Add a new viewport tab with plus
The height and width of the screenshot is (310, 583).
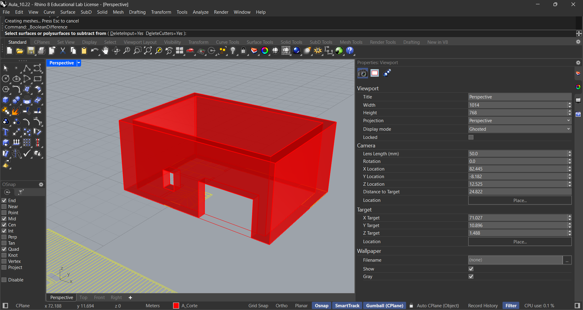click(130, 298)
